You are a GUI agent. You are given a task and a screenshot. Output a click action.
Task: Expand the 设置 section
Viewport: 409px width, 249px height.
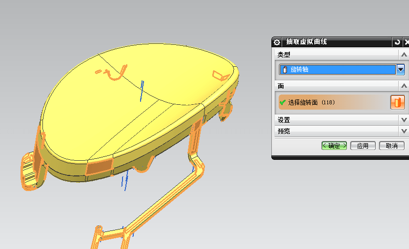404,120
